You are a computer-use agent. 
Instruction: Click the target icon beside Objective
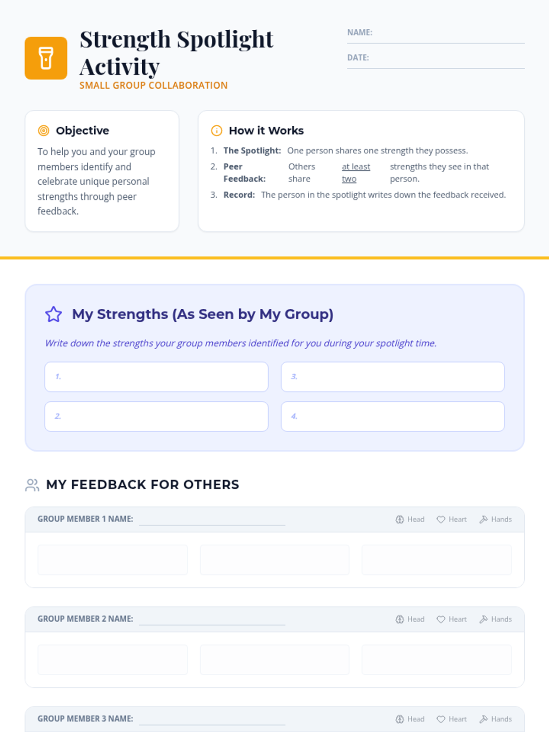click(x=43, y=131)
